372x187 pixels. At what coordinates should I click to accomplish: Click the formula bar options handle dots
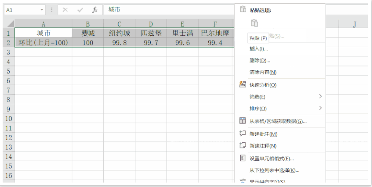(52, 10)
